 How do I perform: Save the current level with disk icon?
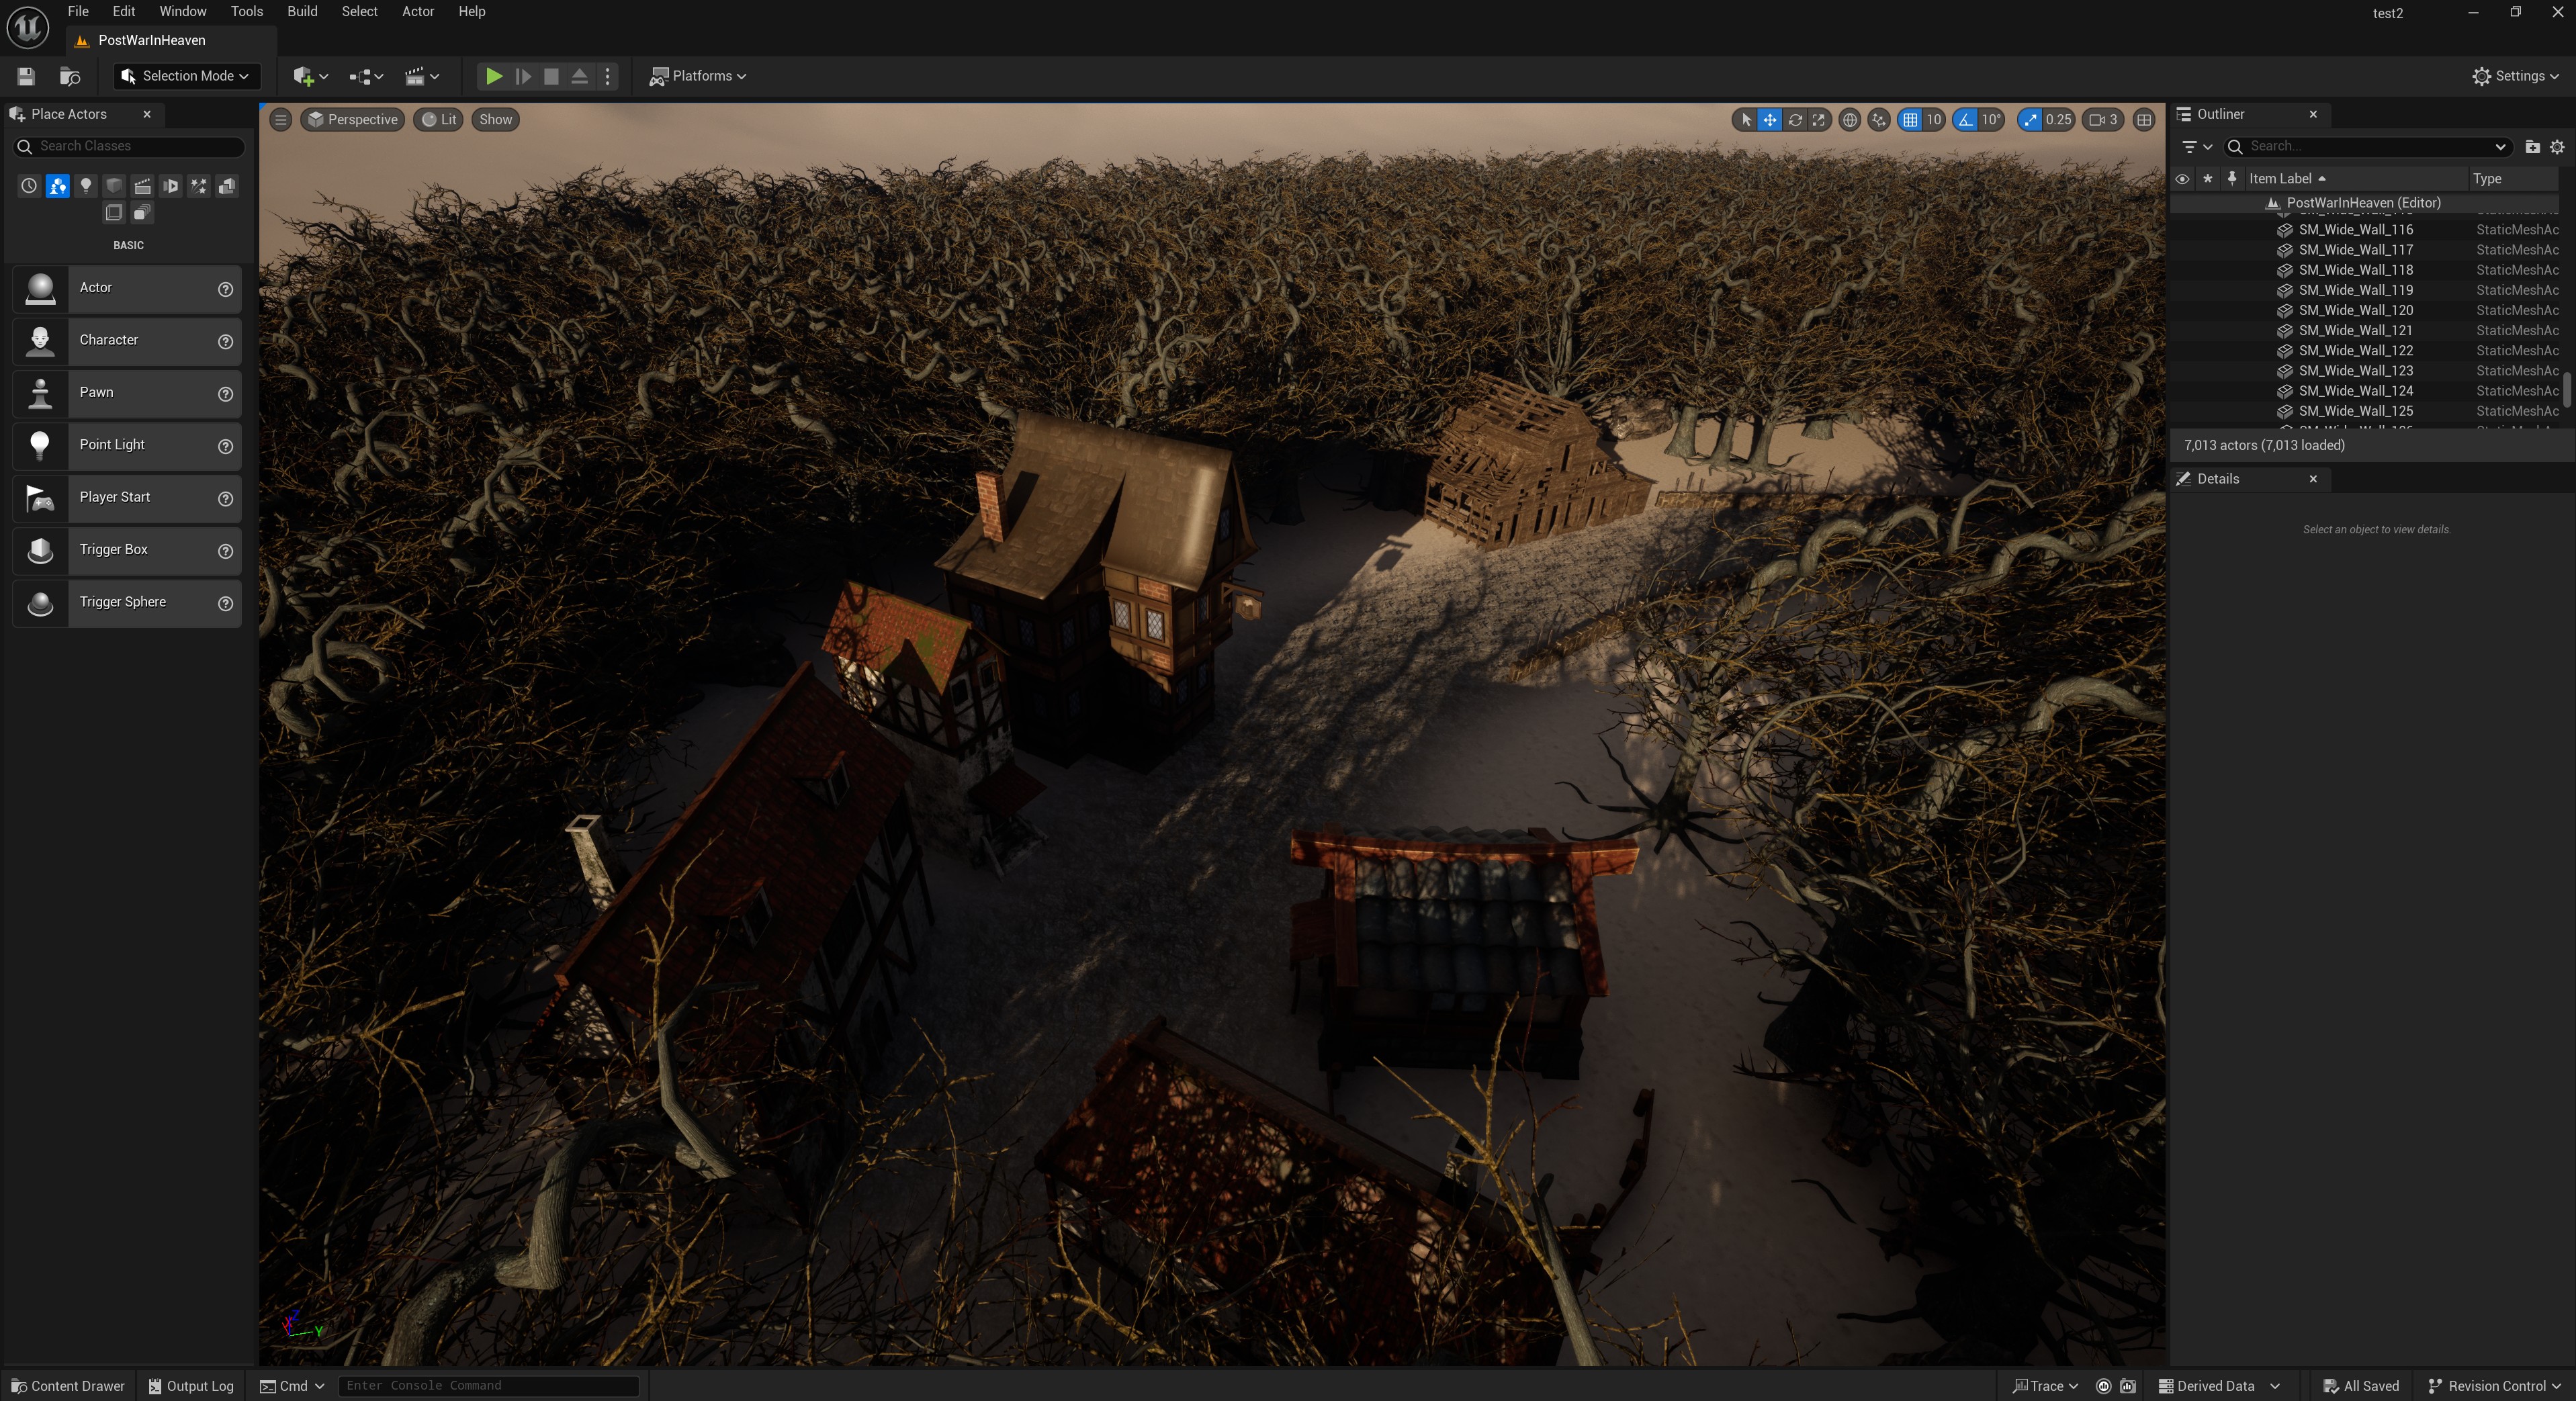tap(26, 76)
